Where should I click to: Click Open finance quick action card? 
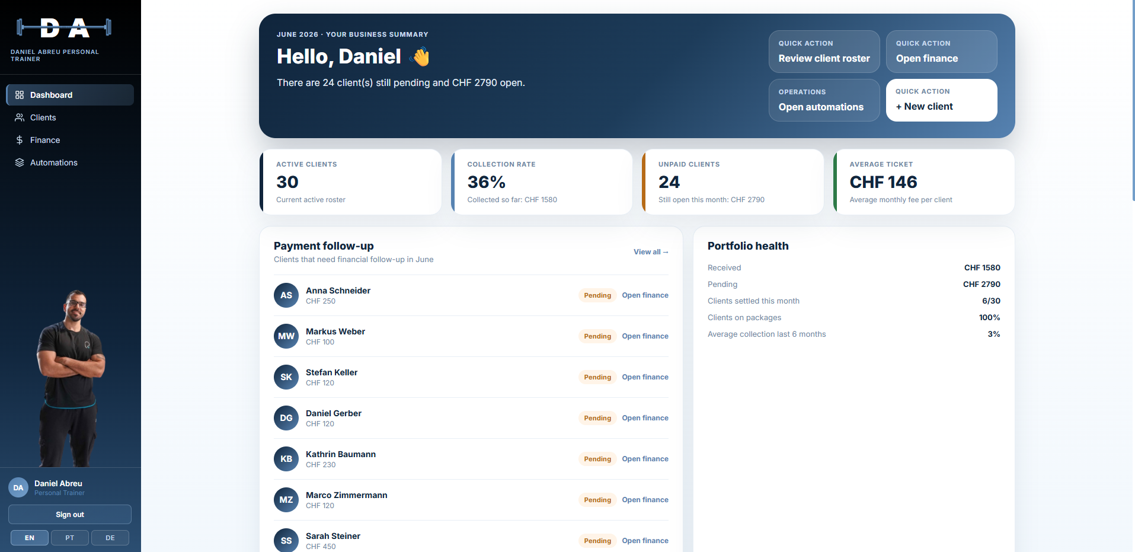click(x=942, y=52)
